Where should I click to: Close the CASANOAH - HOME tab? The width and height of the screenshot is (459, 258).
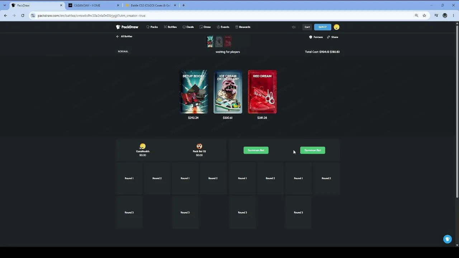(118, 5)
